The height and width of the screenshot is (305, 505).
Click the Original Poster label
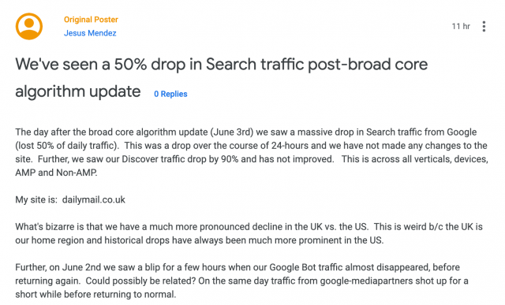91,20
